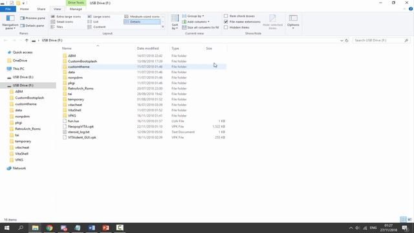Image resolution: width=414 pixels, height=233 pixels.
Task: Open taskbar search
Action: click(21, 228)
